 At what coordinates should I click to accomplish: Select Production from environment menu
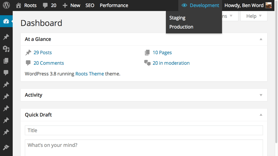pyautogui.click(x=181, y=27)
